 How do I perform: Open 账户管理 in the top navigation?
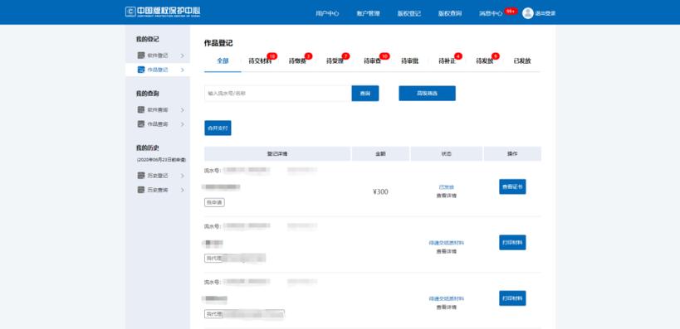(368, 13)
